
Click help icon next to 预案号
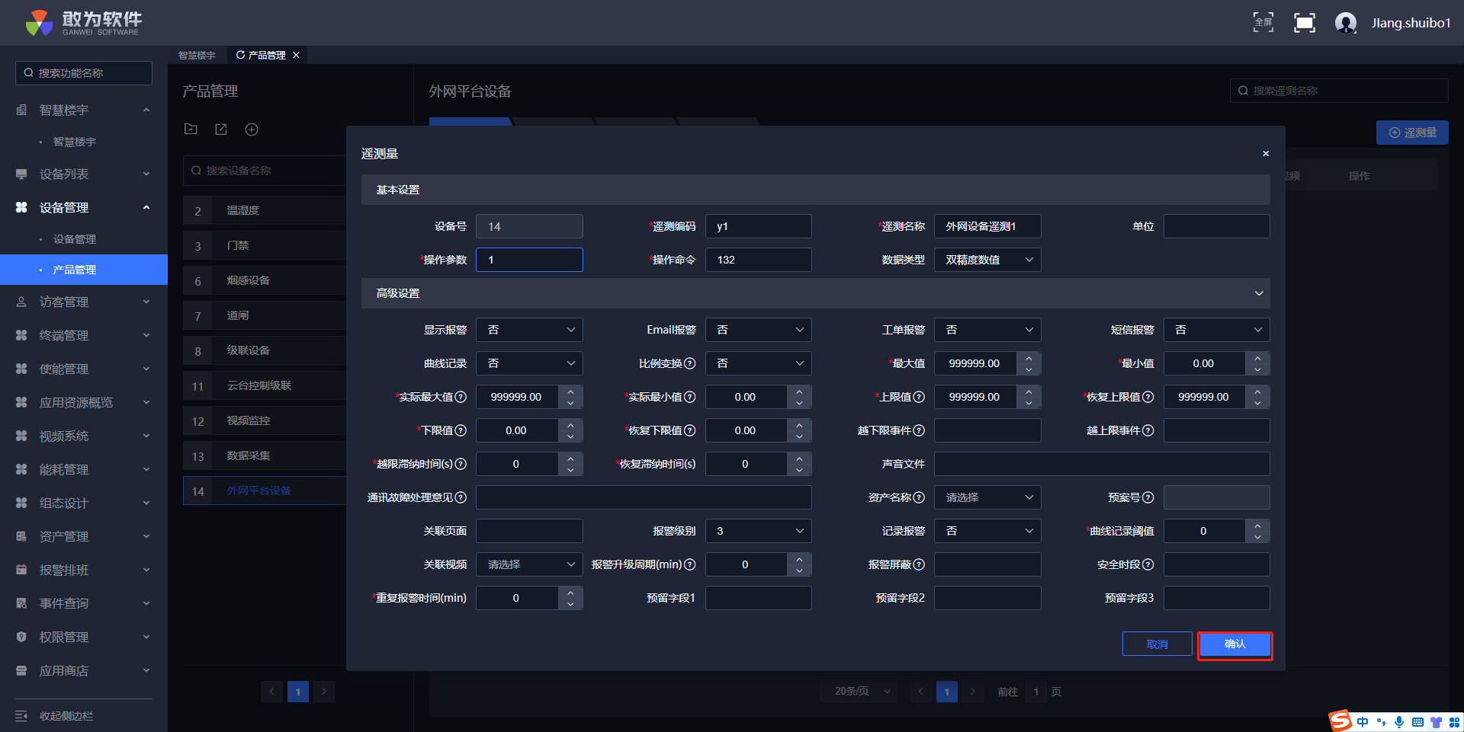1148,497
